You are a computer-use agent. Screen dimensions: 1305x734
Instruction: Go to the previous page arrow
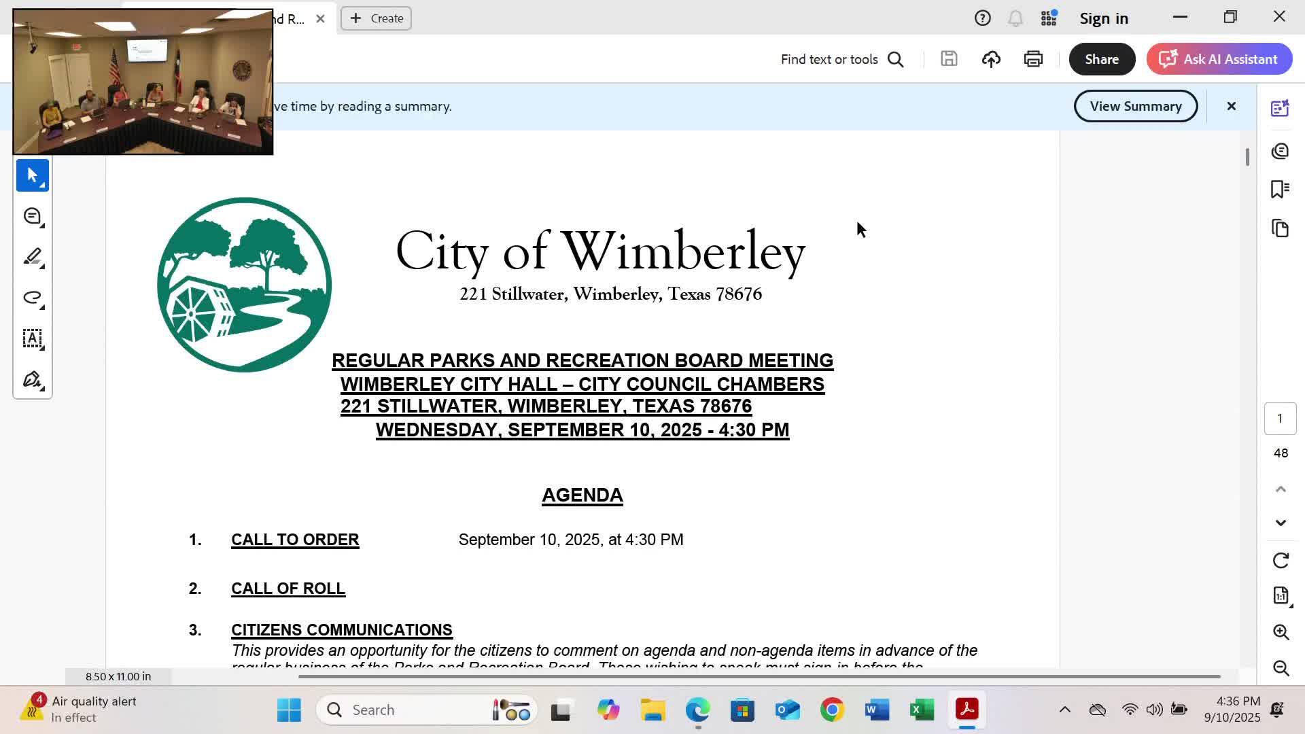click(1281, 489)
